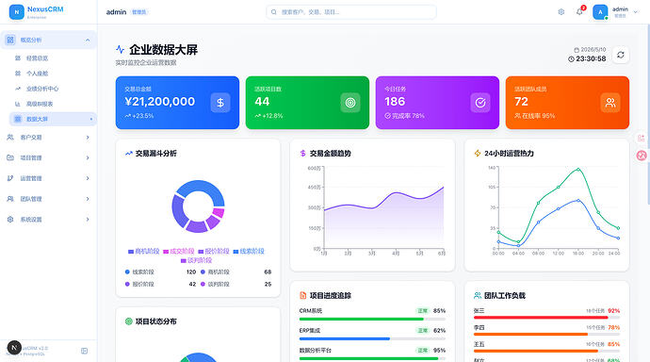
Task: Click the CRM系统 progress bar
Action: (x=372, y=320)
